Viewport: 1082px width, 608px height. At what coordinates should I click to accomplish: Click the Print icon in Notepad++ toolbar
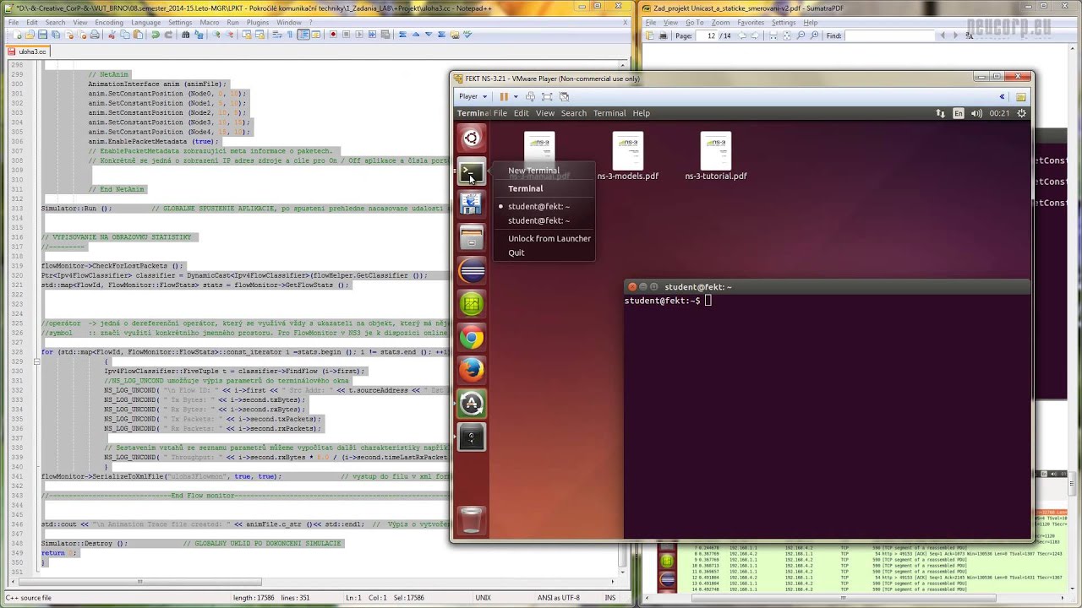tap(94, 35)
